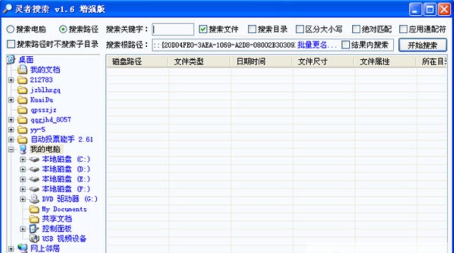Expand the 控制面板 tree node

click(23, 229)
